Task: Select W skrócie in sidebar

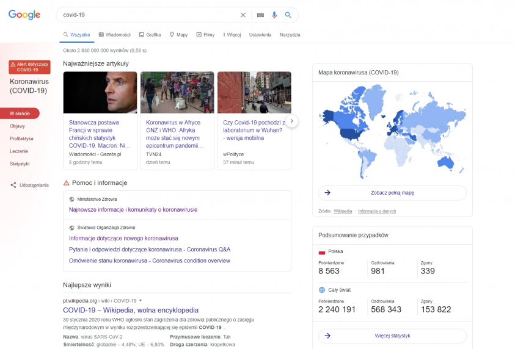Action: click(x=20, y=113)
